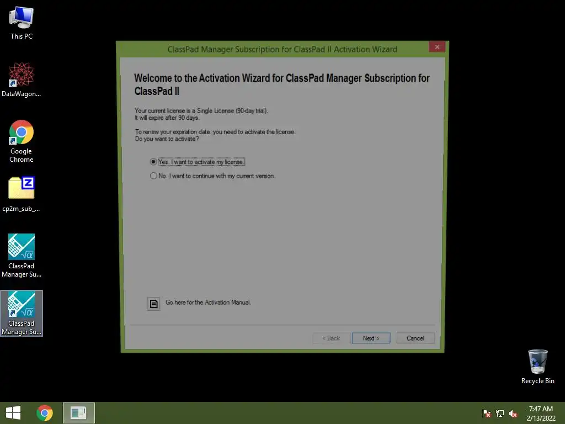
Task: Select the cp2m_sub zip folder icon
Action: pyautogui.click(x=22, y=194)
